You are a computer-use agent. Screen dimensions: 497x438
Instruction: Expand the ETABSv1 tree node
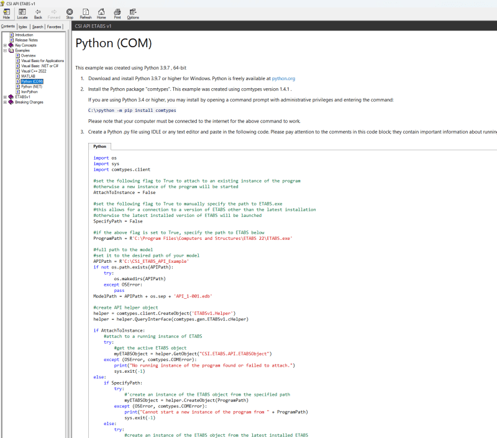pos(5,97)
